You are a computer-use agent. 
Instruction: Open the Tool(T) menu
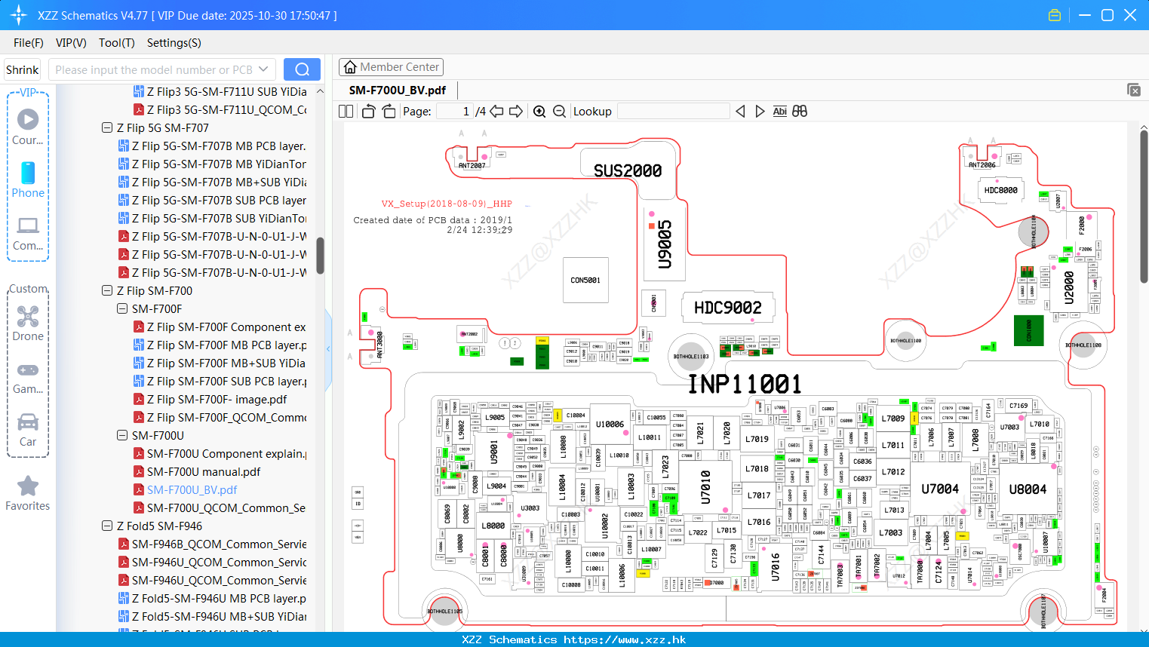[117, 43]
